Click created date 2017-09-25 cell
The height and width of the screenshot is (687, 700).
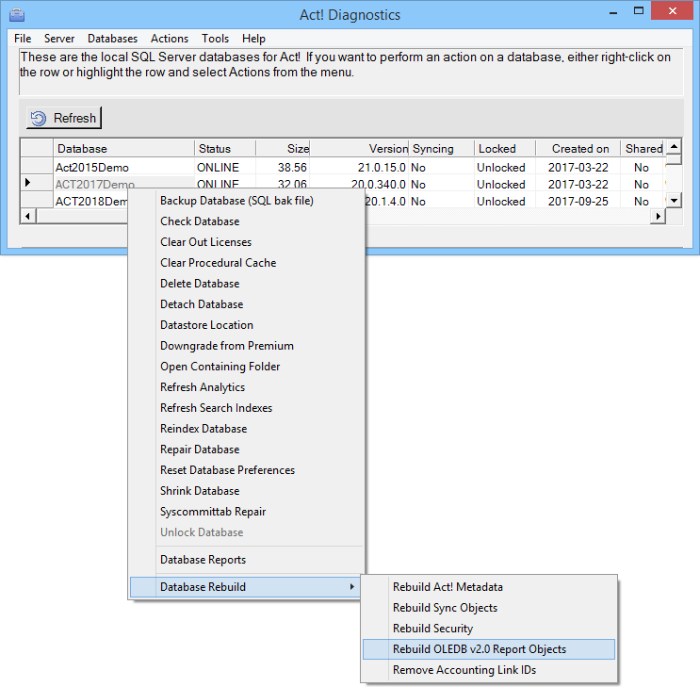tap(578, 202)
